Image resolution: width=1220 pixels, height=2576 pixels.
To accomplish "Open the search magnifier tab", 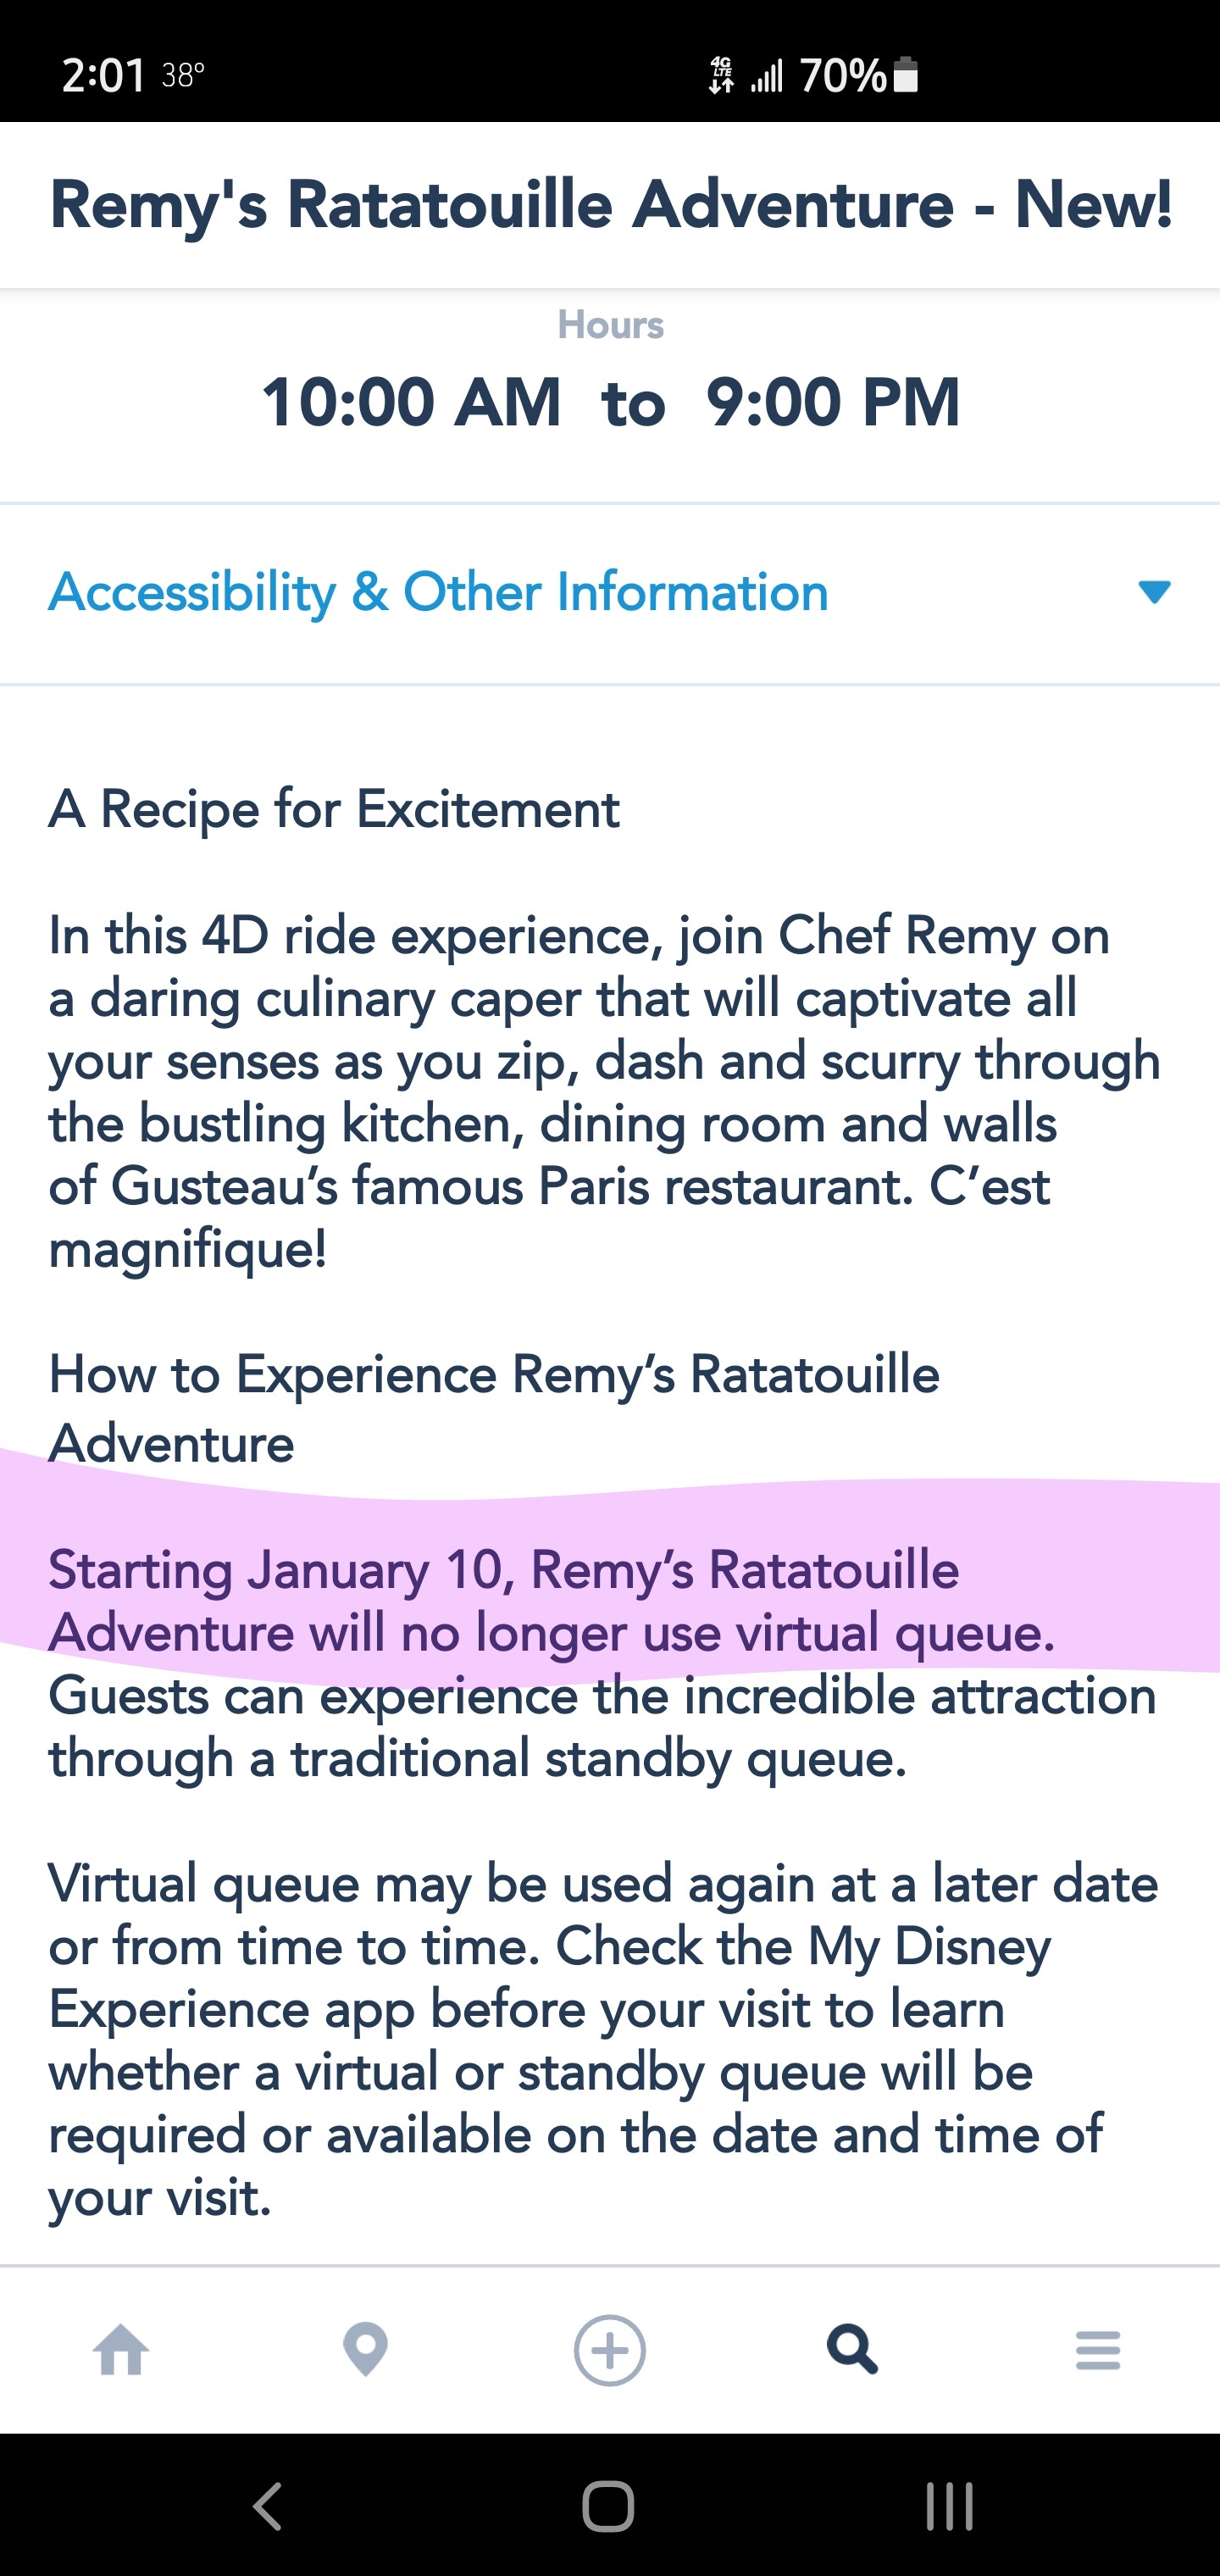I will [x=852, y=2349].
